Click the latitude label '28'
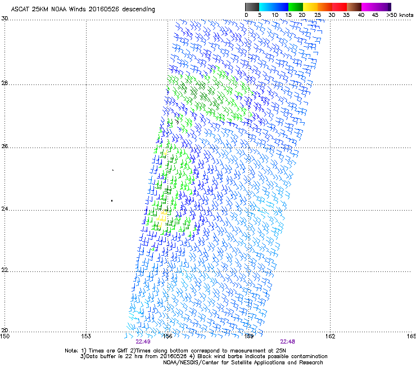The image size is (416, 366). [4, 83]
